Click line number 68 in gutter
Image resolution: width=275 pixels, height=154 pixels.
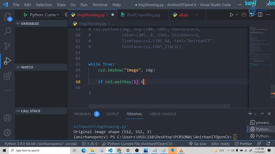(x=78, y=82)
